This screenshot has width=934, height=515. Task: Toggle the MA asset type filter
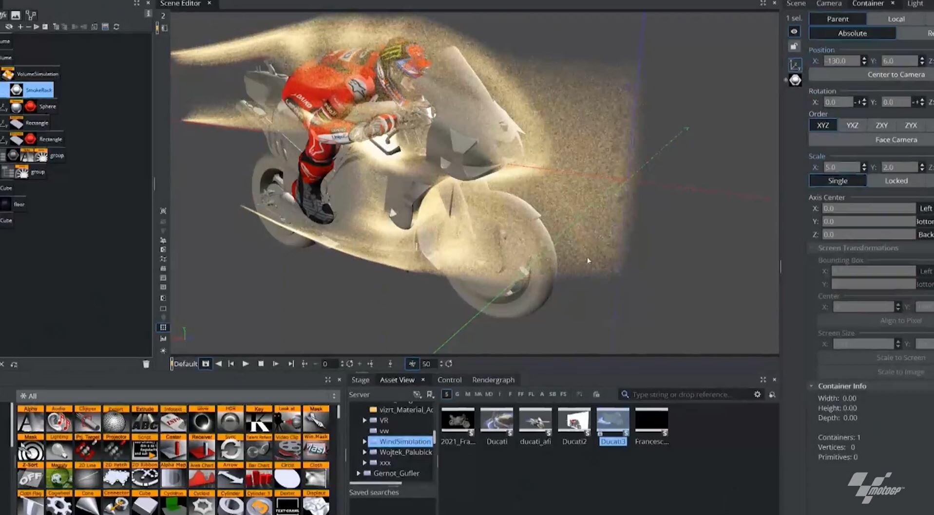click(x=478, y=394)
